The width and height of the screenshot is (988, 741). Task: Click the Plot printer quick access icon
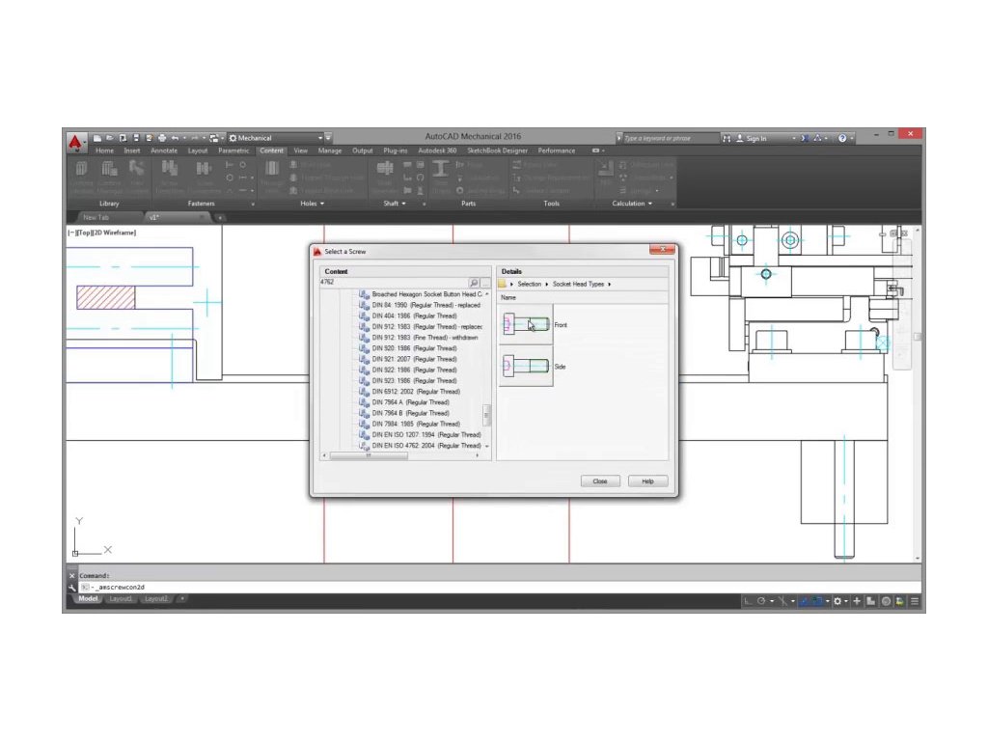click(162, 138)
